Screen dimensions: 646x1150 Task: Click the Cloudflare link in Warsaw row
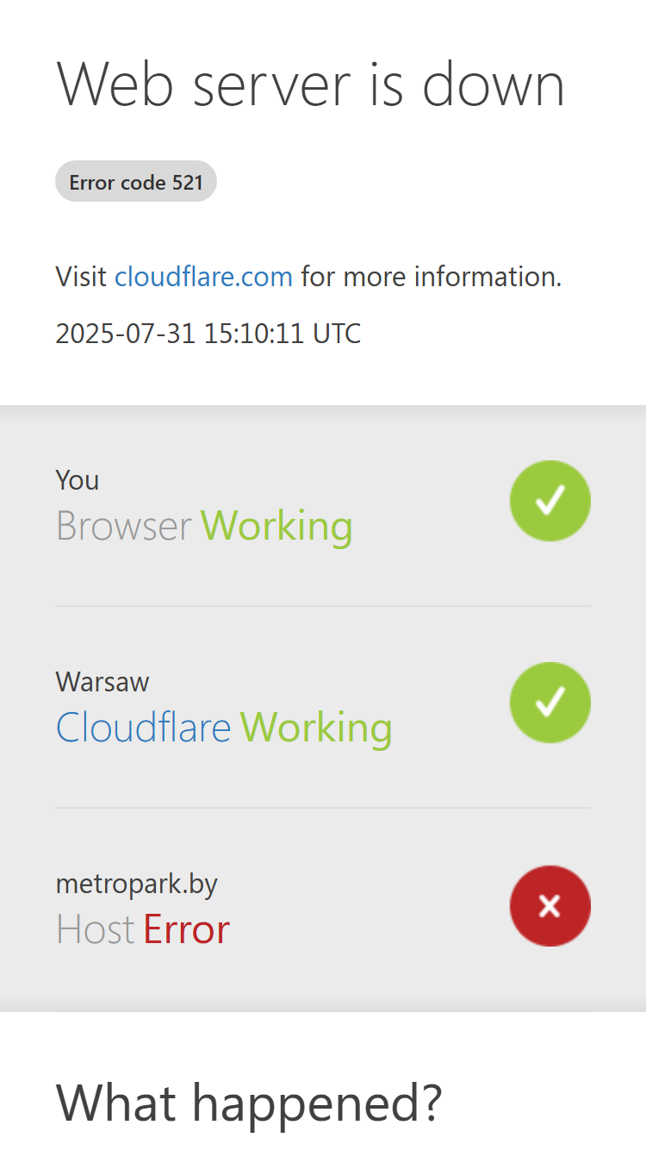click(144, 728)
